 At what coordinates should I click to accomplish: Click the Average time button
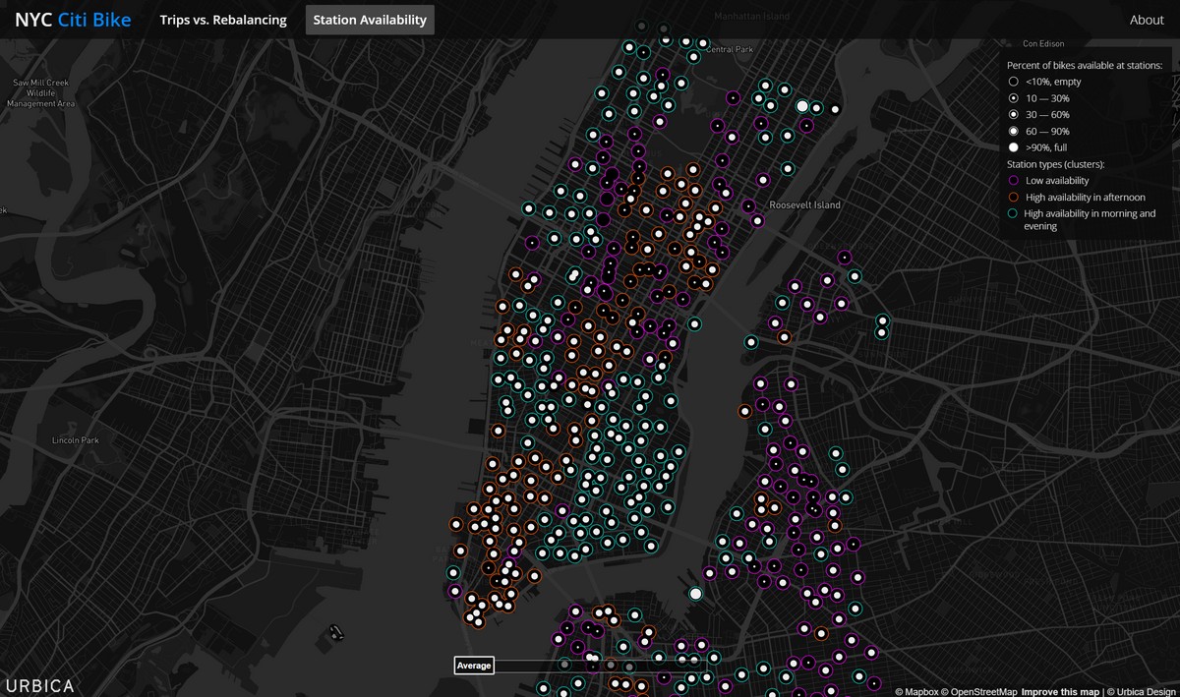coord(473,666)
